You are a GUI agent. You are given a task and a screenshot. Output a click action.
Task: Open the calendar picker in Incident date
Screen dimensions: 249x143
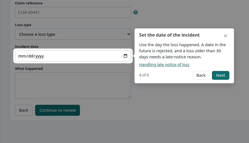tap(125, 56)
